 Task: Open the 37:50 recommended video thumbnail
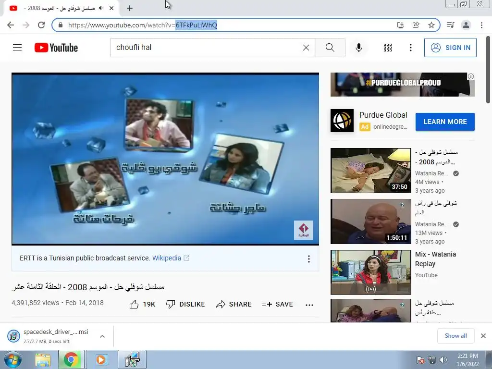pyautogui.click(x=370, y=171)
